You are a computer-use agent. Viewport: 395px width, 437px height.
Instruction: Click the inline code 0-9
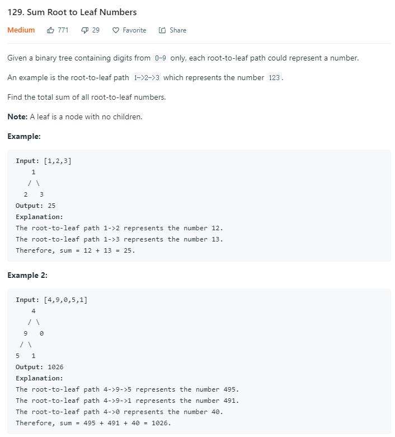pyautogui.click(x=161, y=58)
